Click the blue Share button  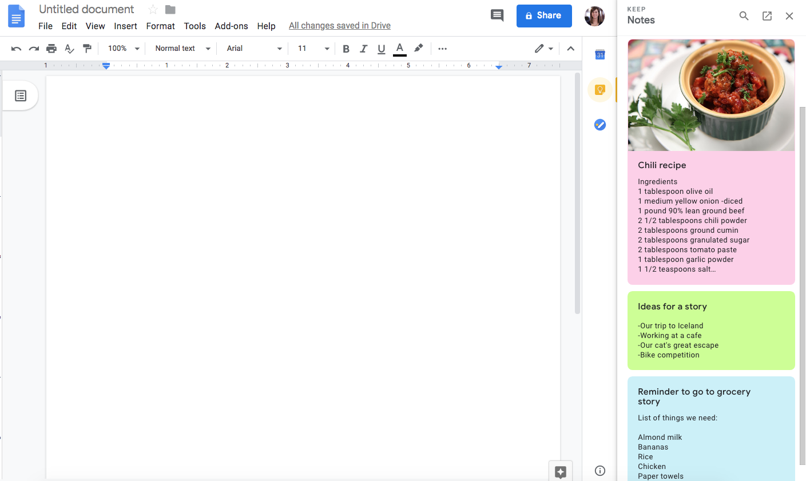coord(543,16)
